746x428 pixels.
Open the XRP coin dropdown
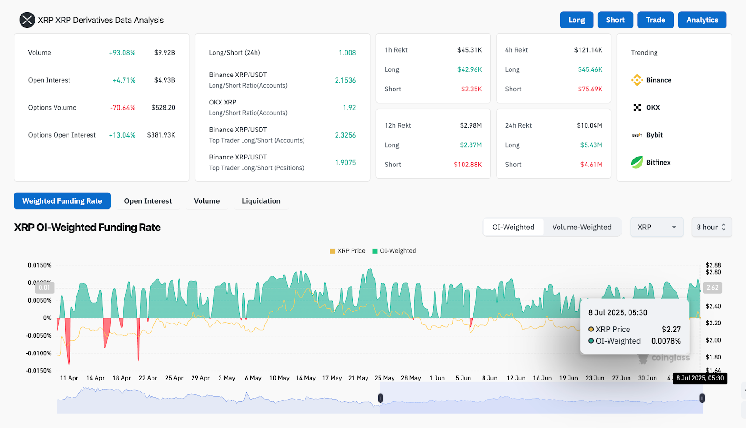pos(656,227)
